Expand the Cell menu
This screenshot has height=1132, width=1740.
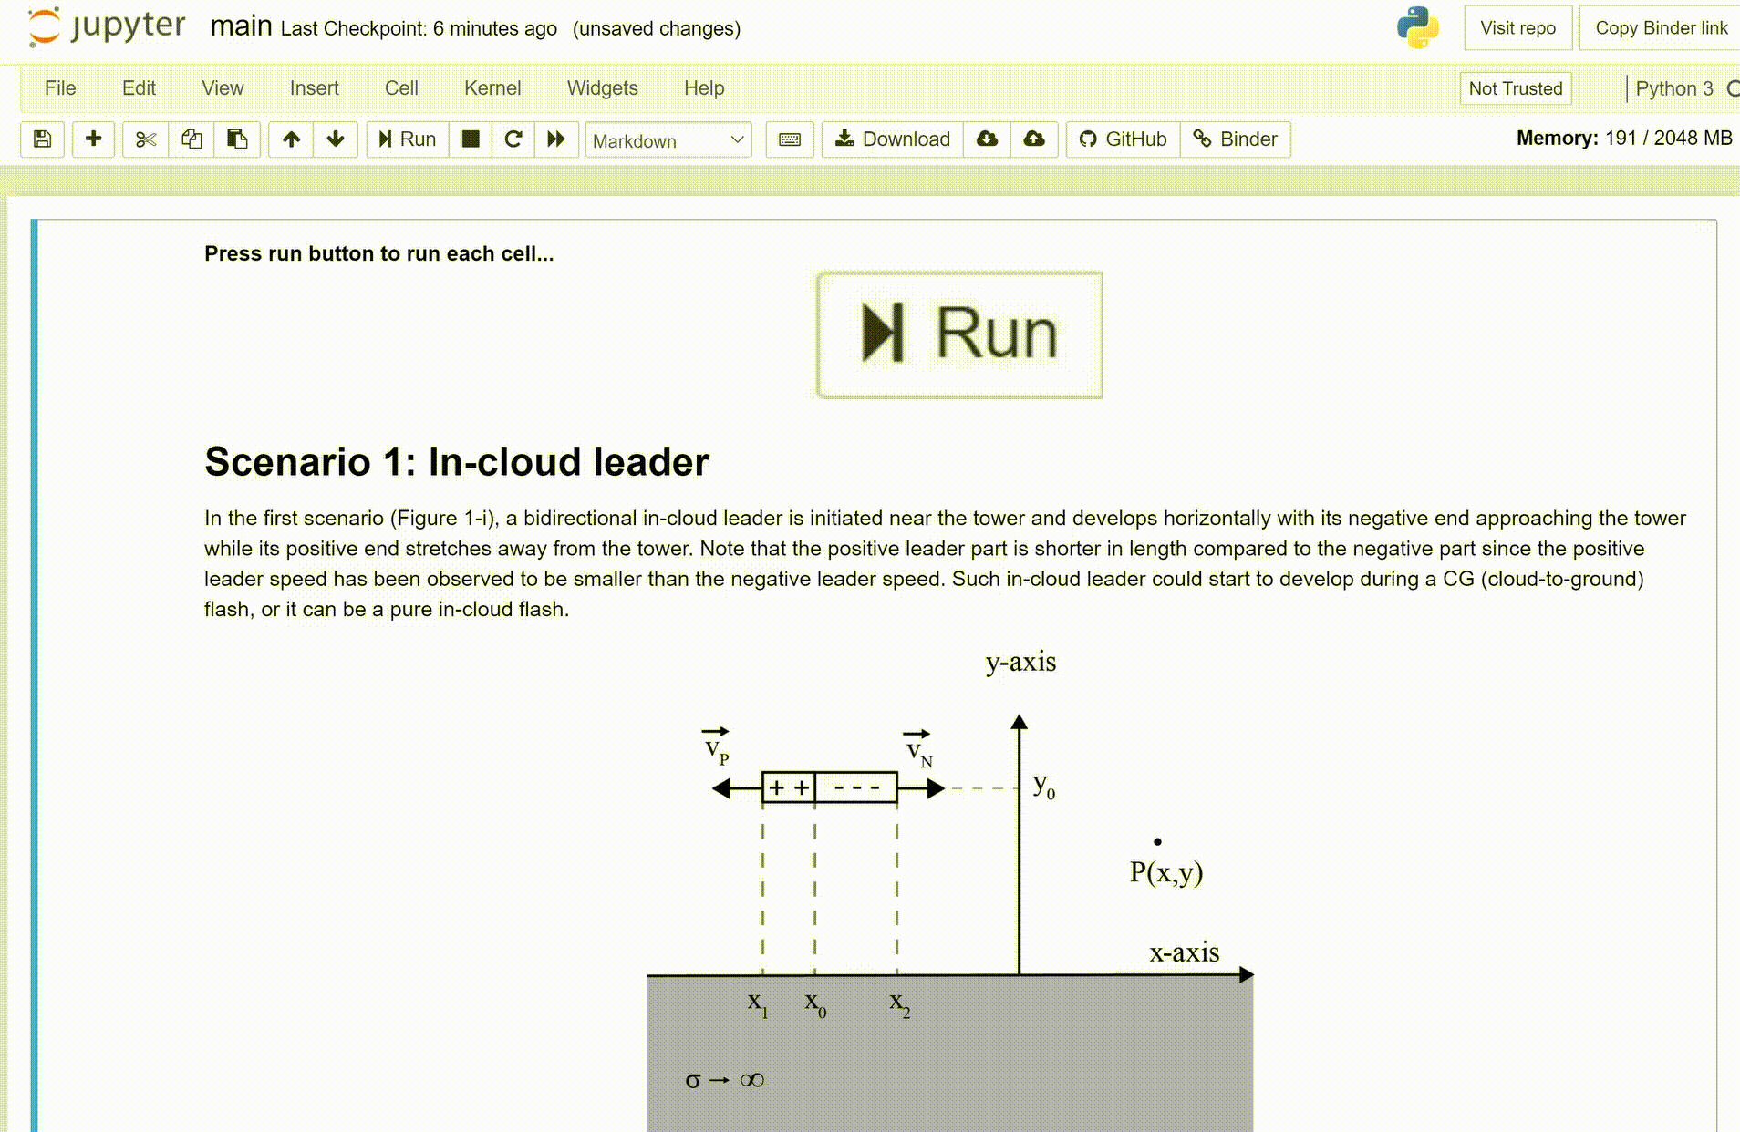click(401, 88)
